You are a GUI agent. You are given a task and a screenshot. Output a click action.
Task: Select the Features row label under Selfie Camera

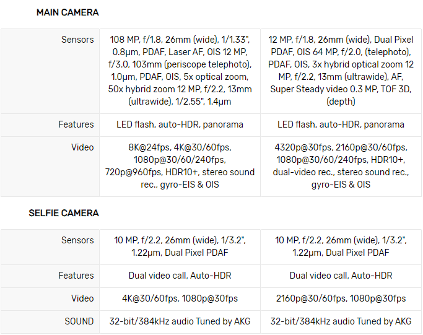click(x=76, y=276)
